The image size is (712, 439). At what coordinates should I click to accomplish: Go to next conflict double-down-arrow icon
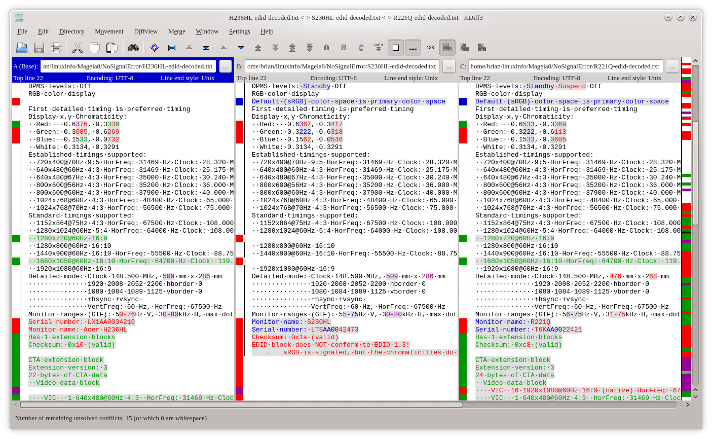pos(275,48)
